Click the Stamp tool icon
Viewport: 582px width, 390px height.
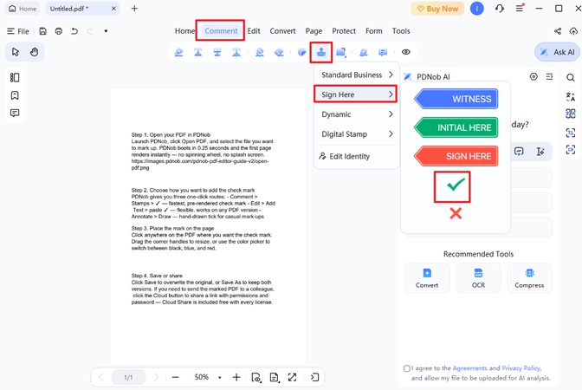click(x=321, y=52)
